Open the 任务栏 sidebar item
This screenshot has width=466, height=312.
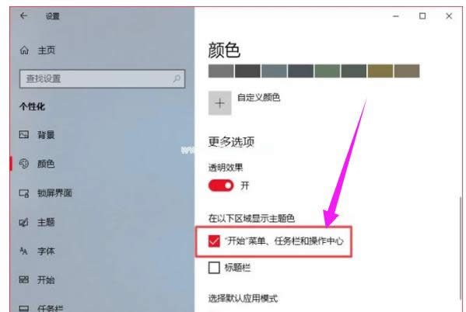point(41,308)
